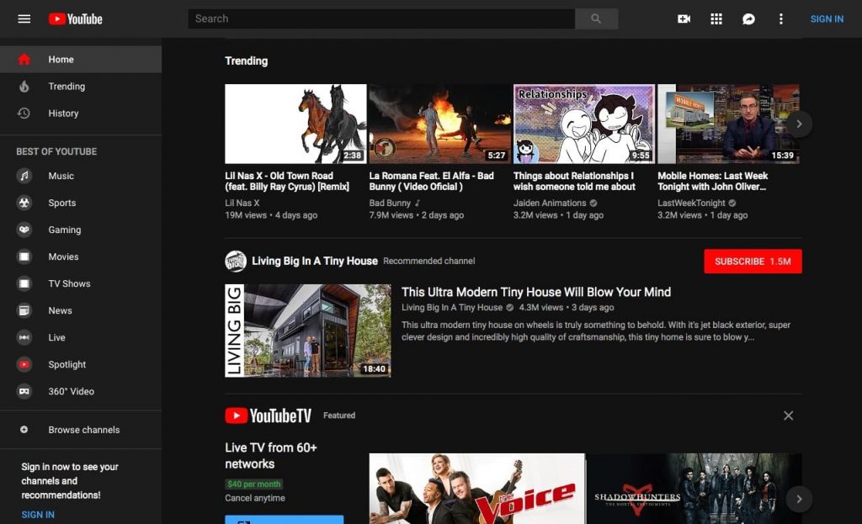Click the History clock icon
The image size is (862, 524).
point(24,114)
